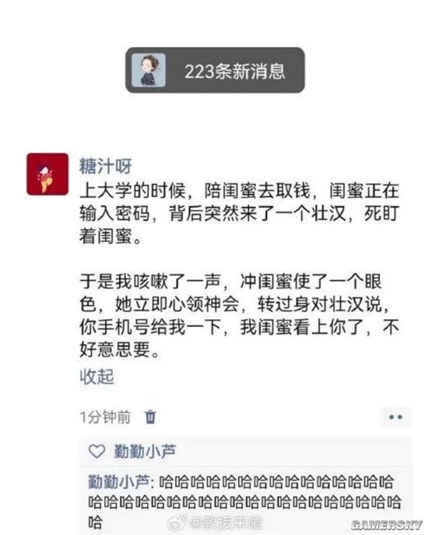Open 糖汁呀's red profile avatar
The image size is (428, 535).
click(x=47, y=174)
